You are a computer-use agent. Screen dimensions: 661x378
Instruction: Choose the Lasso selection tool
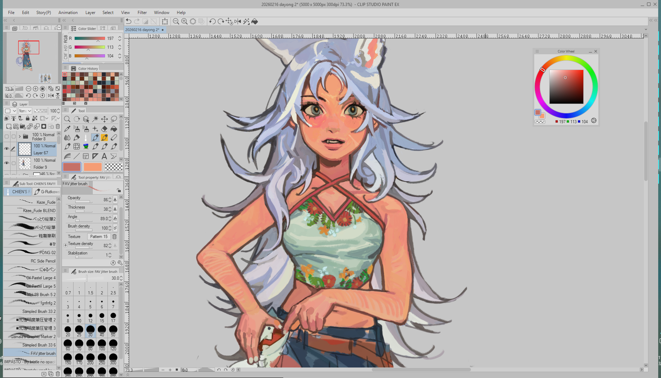point(114,119)
